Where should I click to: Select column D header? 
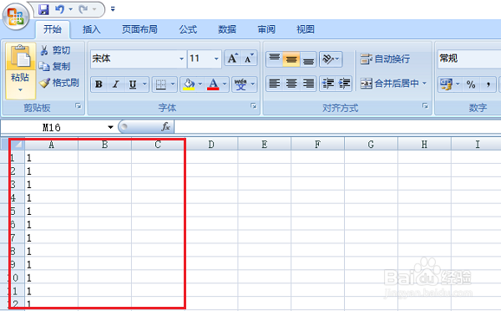211,145
